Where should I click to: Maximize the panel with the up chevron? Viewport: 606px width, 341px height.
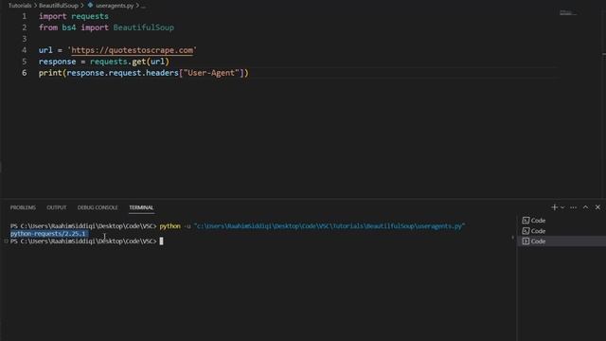[x=586, y=207]
